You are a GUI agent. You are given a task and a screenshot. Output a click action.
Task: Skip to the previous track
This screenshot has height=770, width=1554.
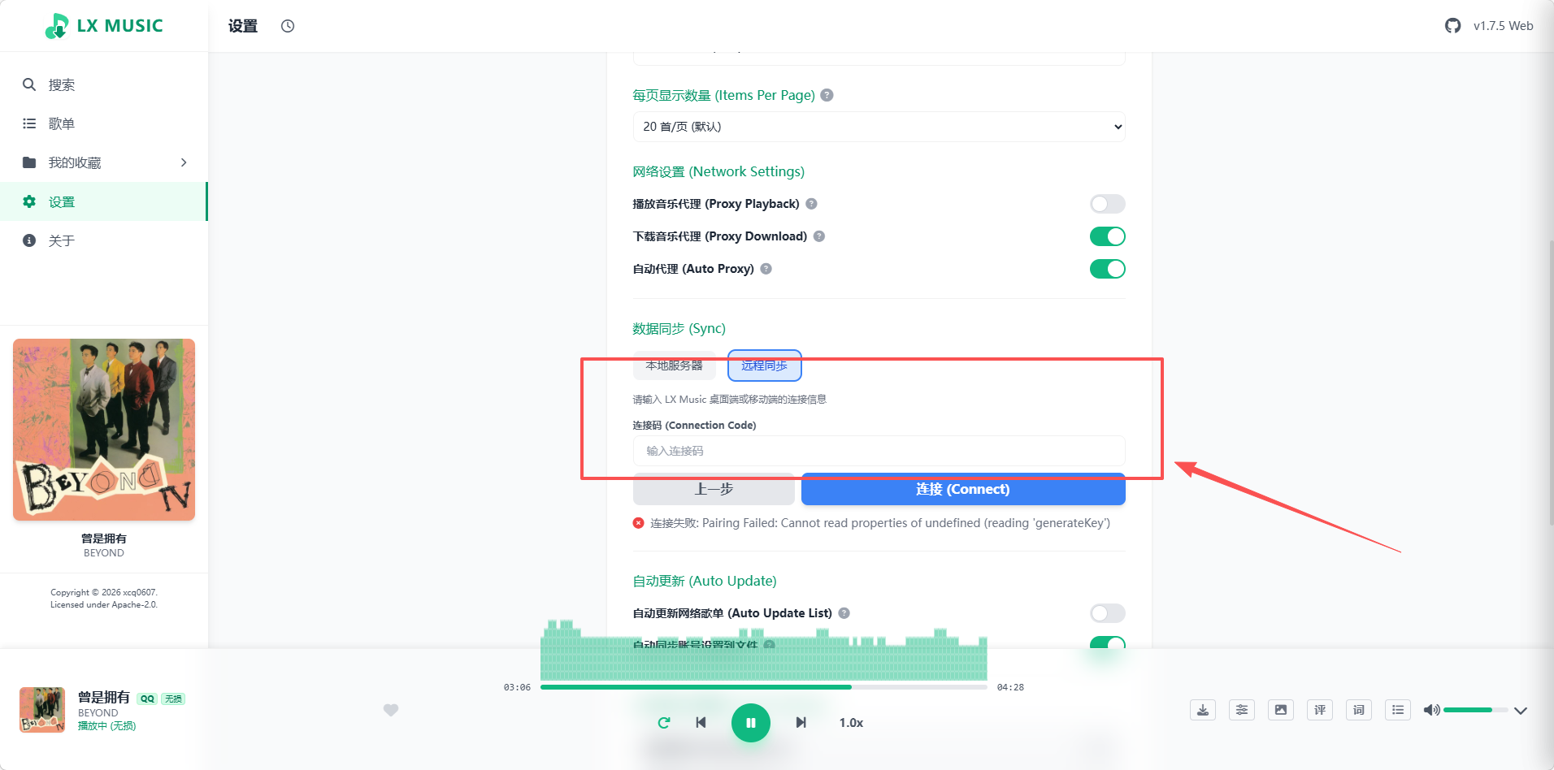[701, 723]
